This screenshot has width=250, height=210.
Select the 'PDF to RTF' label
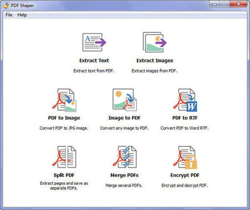click(x=185, y=118)
